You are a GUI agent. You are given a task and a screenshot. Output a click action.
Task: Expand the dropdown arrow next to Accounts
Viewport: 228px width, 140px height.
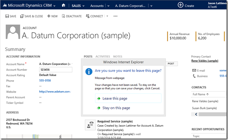(108, 6)
